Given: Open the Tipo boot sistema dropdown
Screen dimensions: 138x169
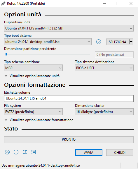Looking at the screenshot, I should point(48,42).
